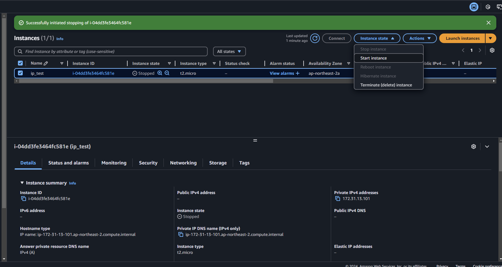502x267 pixels.
Task: Copy the private IPv4 address 172.31.13.101
Action: coord(338,199)
